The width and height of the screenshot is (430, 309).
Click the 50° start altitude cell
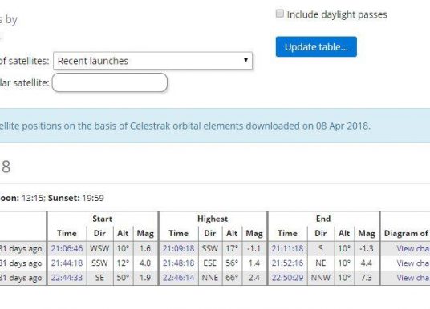tap(123, 278)
